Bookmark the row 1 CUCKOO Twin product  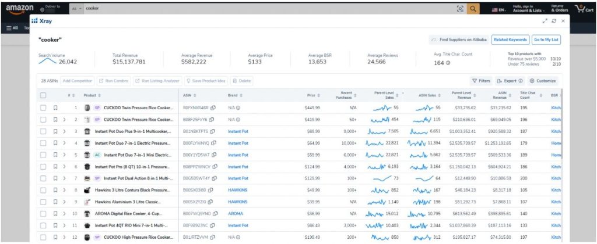tap(55, 108)
